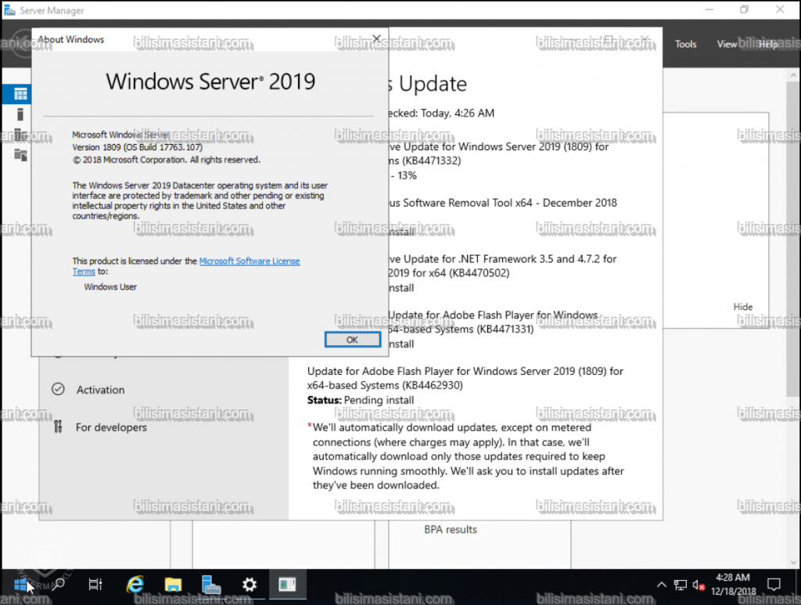The width and height of the screenshot is (801, 605).
Task: Click the About Windows taskbar icon
Action: coord(287,584)
